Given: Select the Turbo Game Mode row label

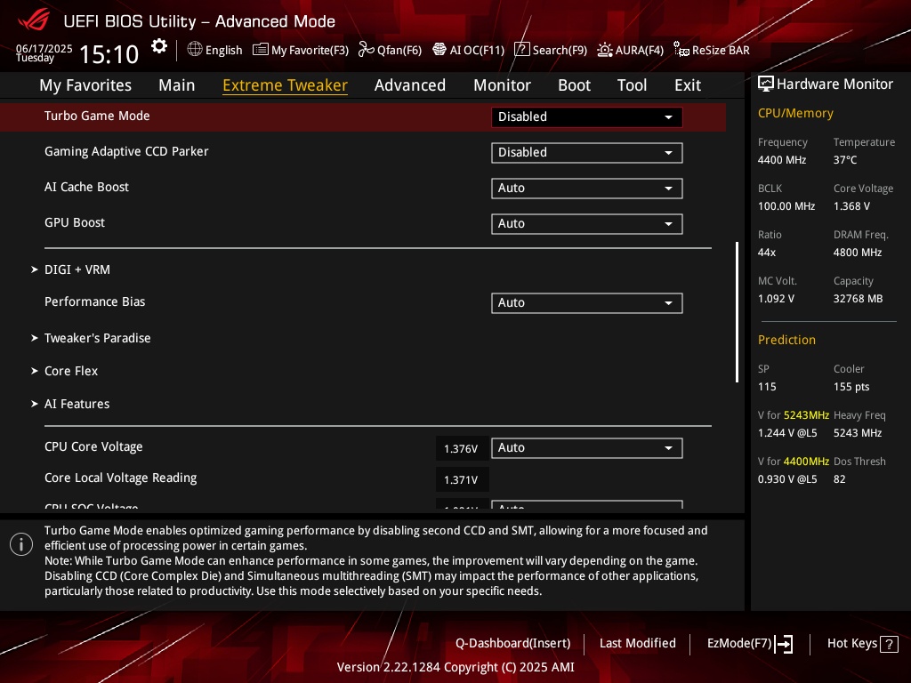Looking at the screenshot, I should (97, 117).
